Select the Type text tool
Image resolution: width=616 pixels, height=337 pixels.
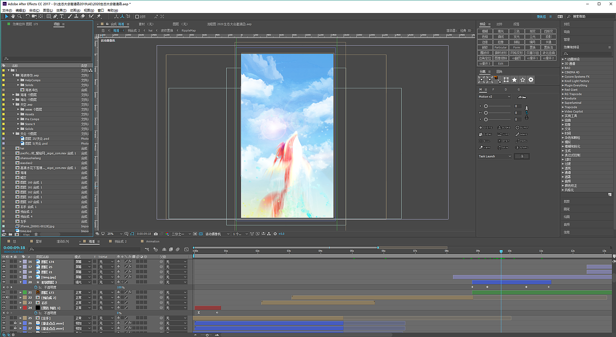[62, 16]
